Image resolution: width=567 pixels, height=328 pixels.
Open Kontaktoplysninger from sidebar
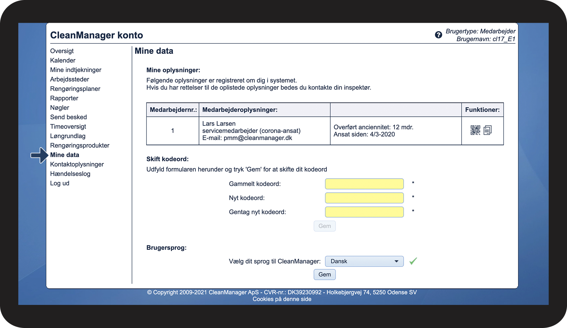[77, 164]
